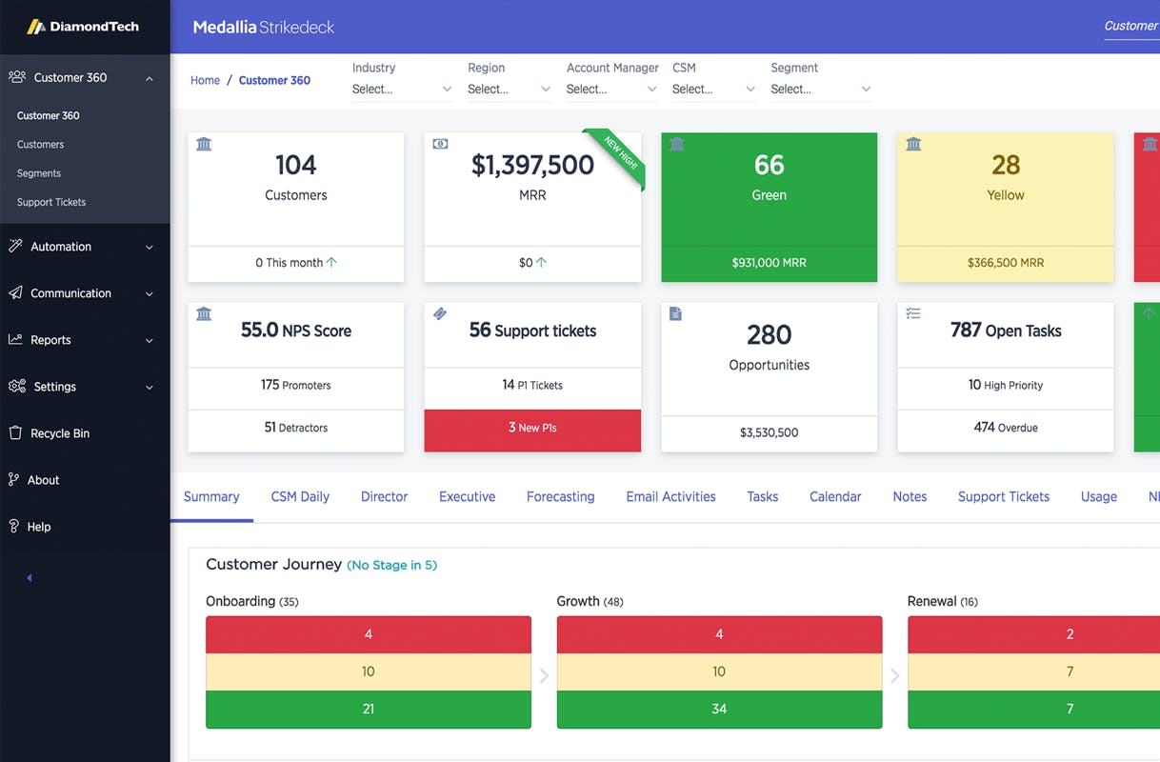Image resolution: width=1160 pixels, height=762 pixels.
Task: Open the Account Manager filter dropdown
Action: [611, 89]
